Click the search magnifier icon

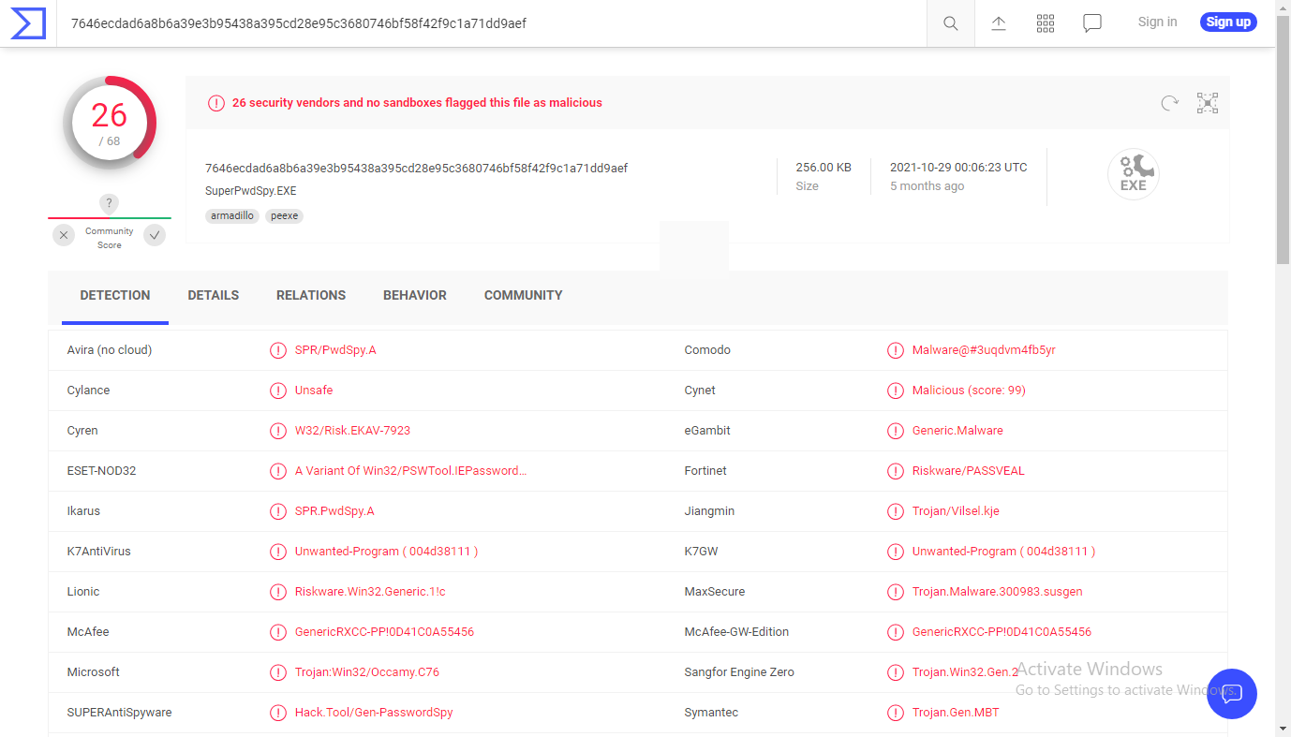(x=951, y=23)
